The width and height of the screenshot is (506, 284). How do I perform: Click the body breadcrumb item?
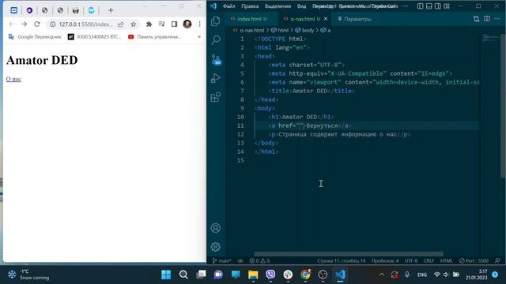click(x=304, y=30)
